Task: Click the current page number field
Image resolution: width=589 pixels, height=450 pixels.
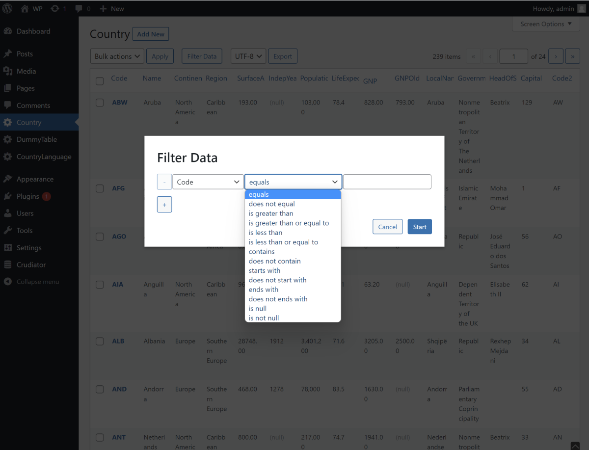Action: tap(513, 56)
